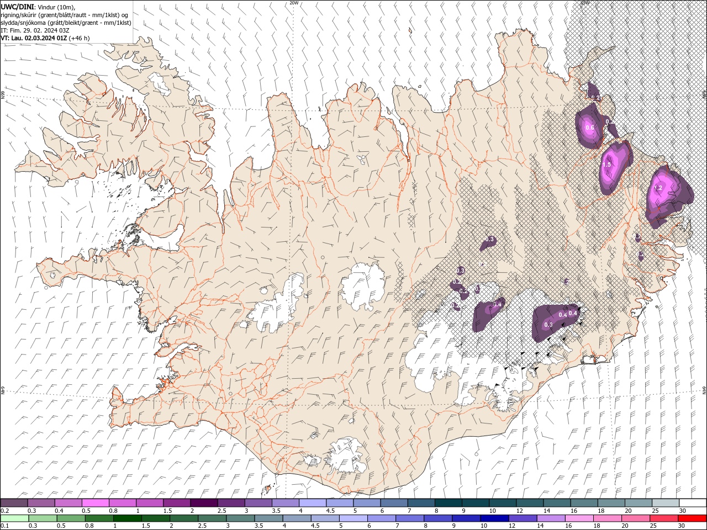Select the grey-blue 3.5 swatch in bottom legend row
The width and height of the screenshot is (707, 530).
[268, 518]
